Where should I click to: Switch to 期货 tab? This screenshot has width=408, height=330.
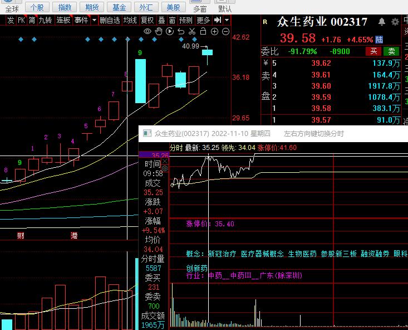[x=92, y=7]
